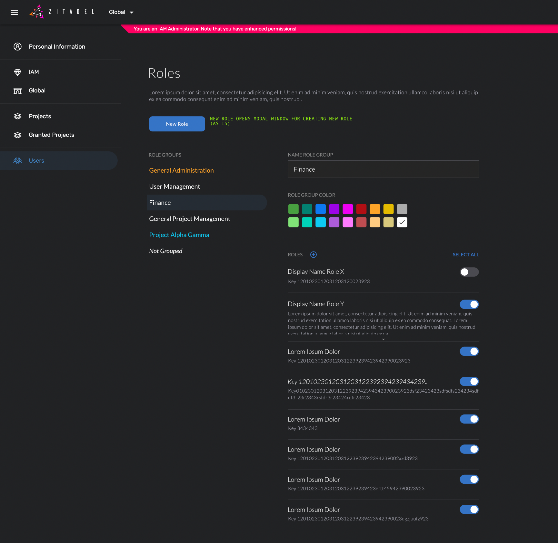Expand the Display Name Role Y description
Screen dimensions: 558x543
point(383,339)
